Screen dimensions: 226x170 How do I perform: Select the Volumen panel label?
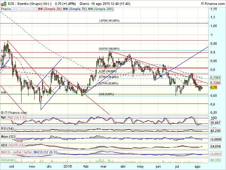8,160
